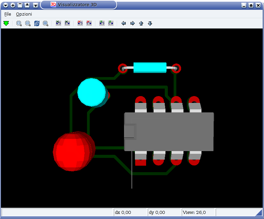Click the cyan resistor body in 3D view
The width and height of the screenshot is (264, 219).
point(150,68)
